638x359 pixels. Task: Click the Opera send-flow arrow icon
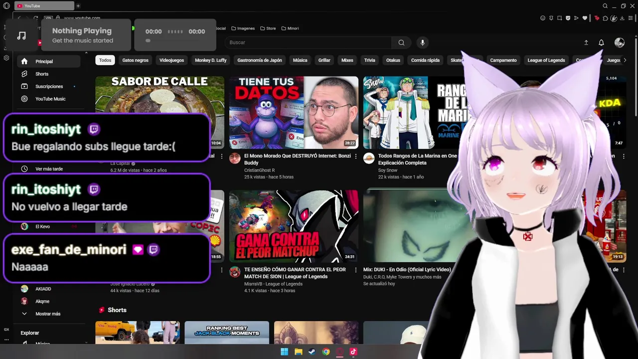(x=576, y=18)
